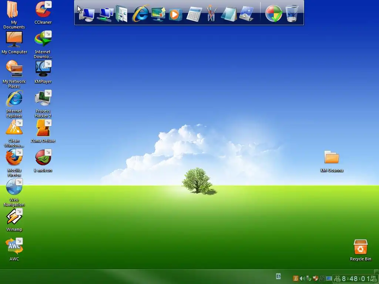Screen dimensions: 379x284
Task: Open the volume speaker tray icon
Action: click(x=302, y=278)
